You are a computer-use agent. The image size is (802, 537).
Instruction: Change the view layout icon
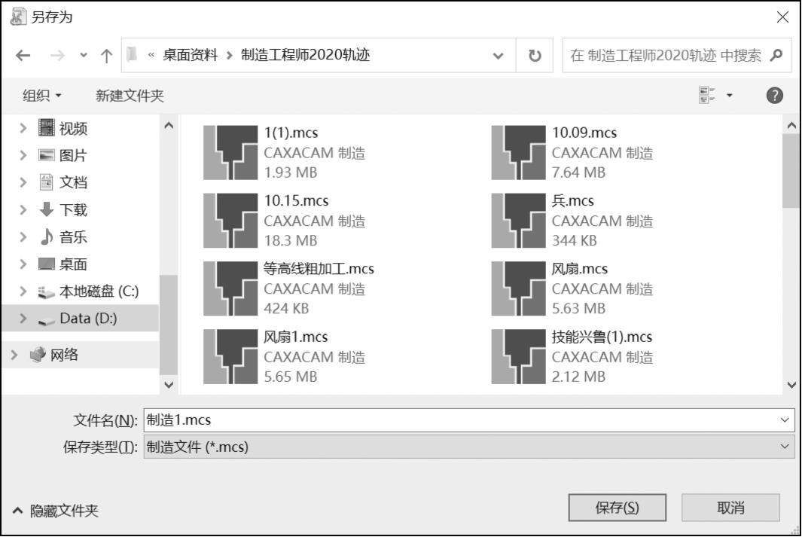[x=707, y=95]
